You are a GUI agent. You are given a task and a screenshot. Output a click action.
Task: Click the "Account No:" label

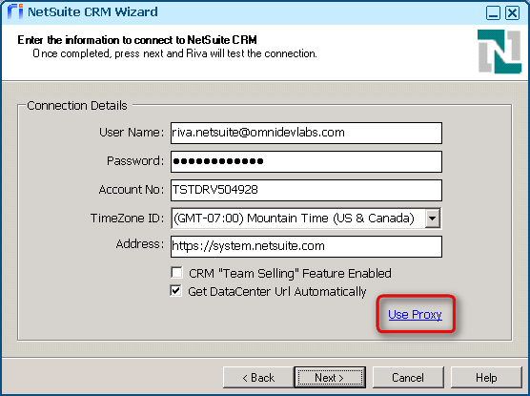(132, 190)
